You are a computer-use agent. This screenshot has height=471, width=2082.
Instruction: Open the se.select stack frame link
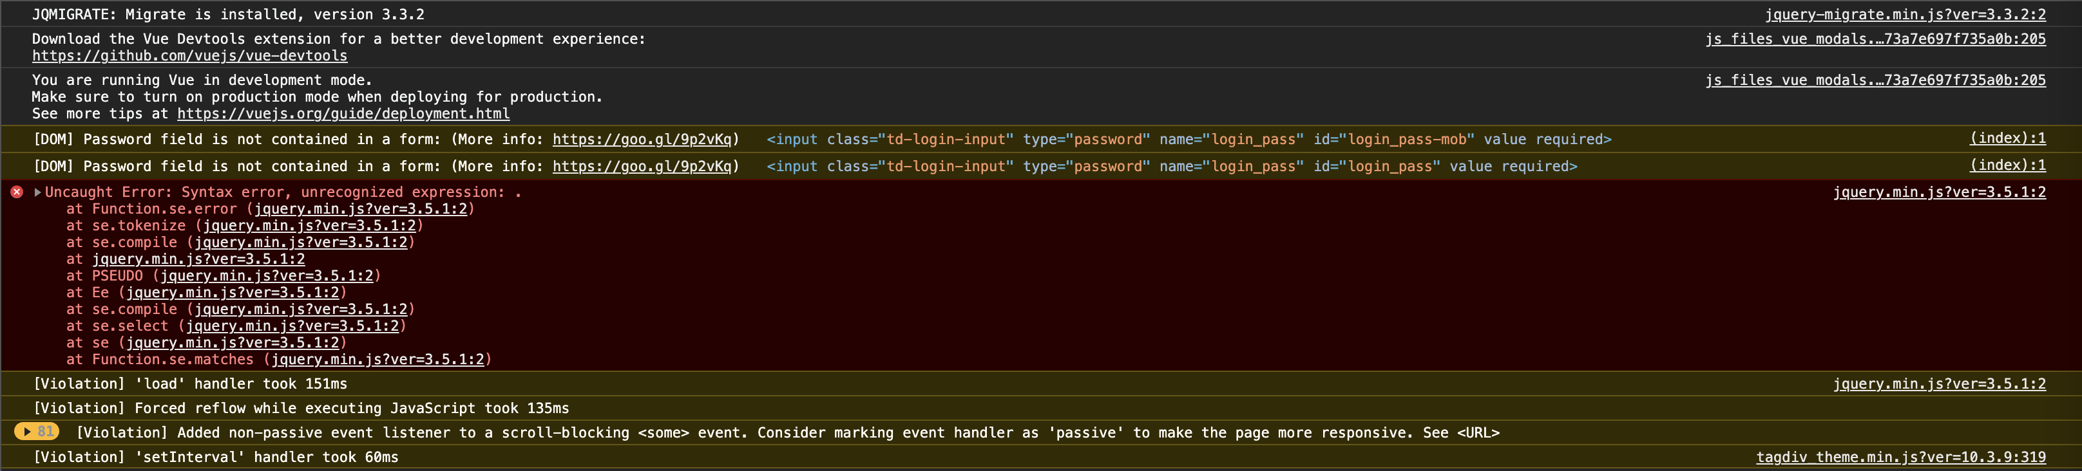(x=292, y=326)
